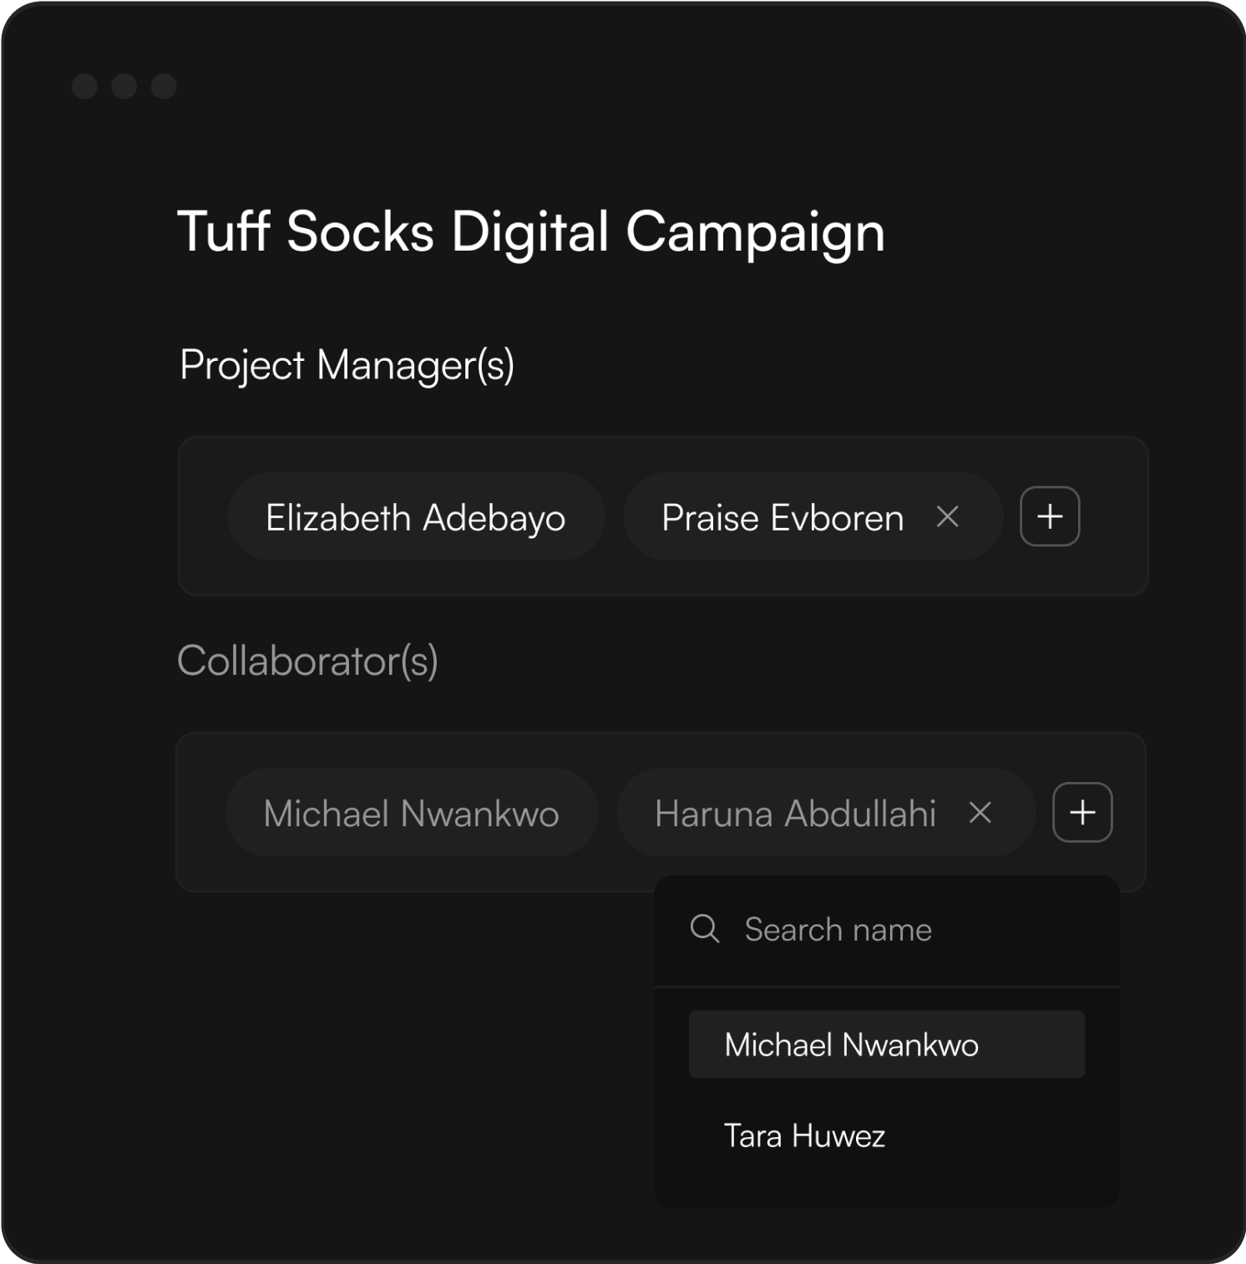Click the Elizabeth Adebayo manager chip
1246x1264 pixels.
click(x=416, y=517)
